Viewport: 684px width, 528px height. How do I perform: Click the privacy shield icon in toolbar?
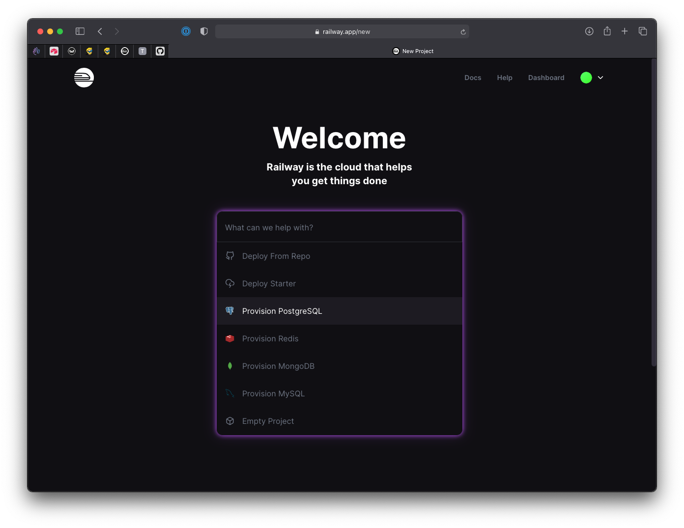pyautogui.click(x=204, y=31)
